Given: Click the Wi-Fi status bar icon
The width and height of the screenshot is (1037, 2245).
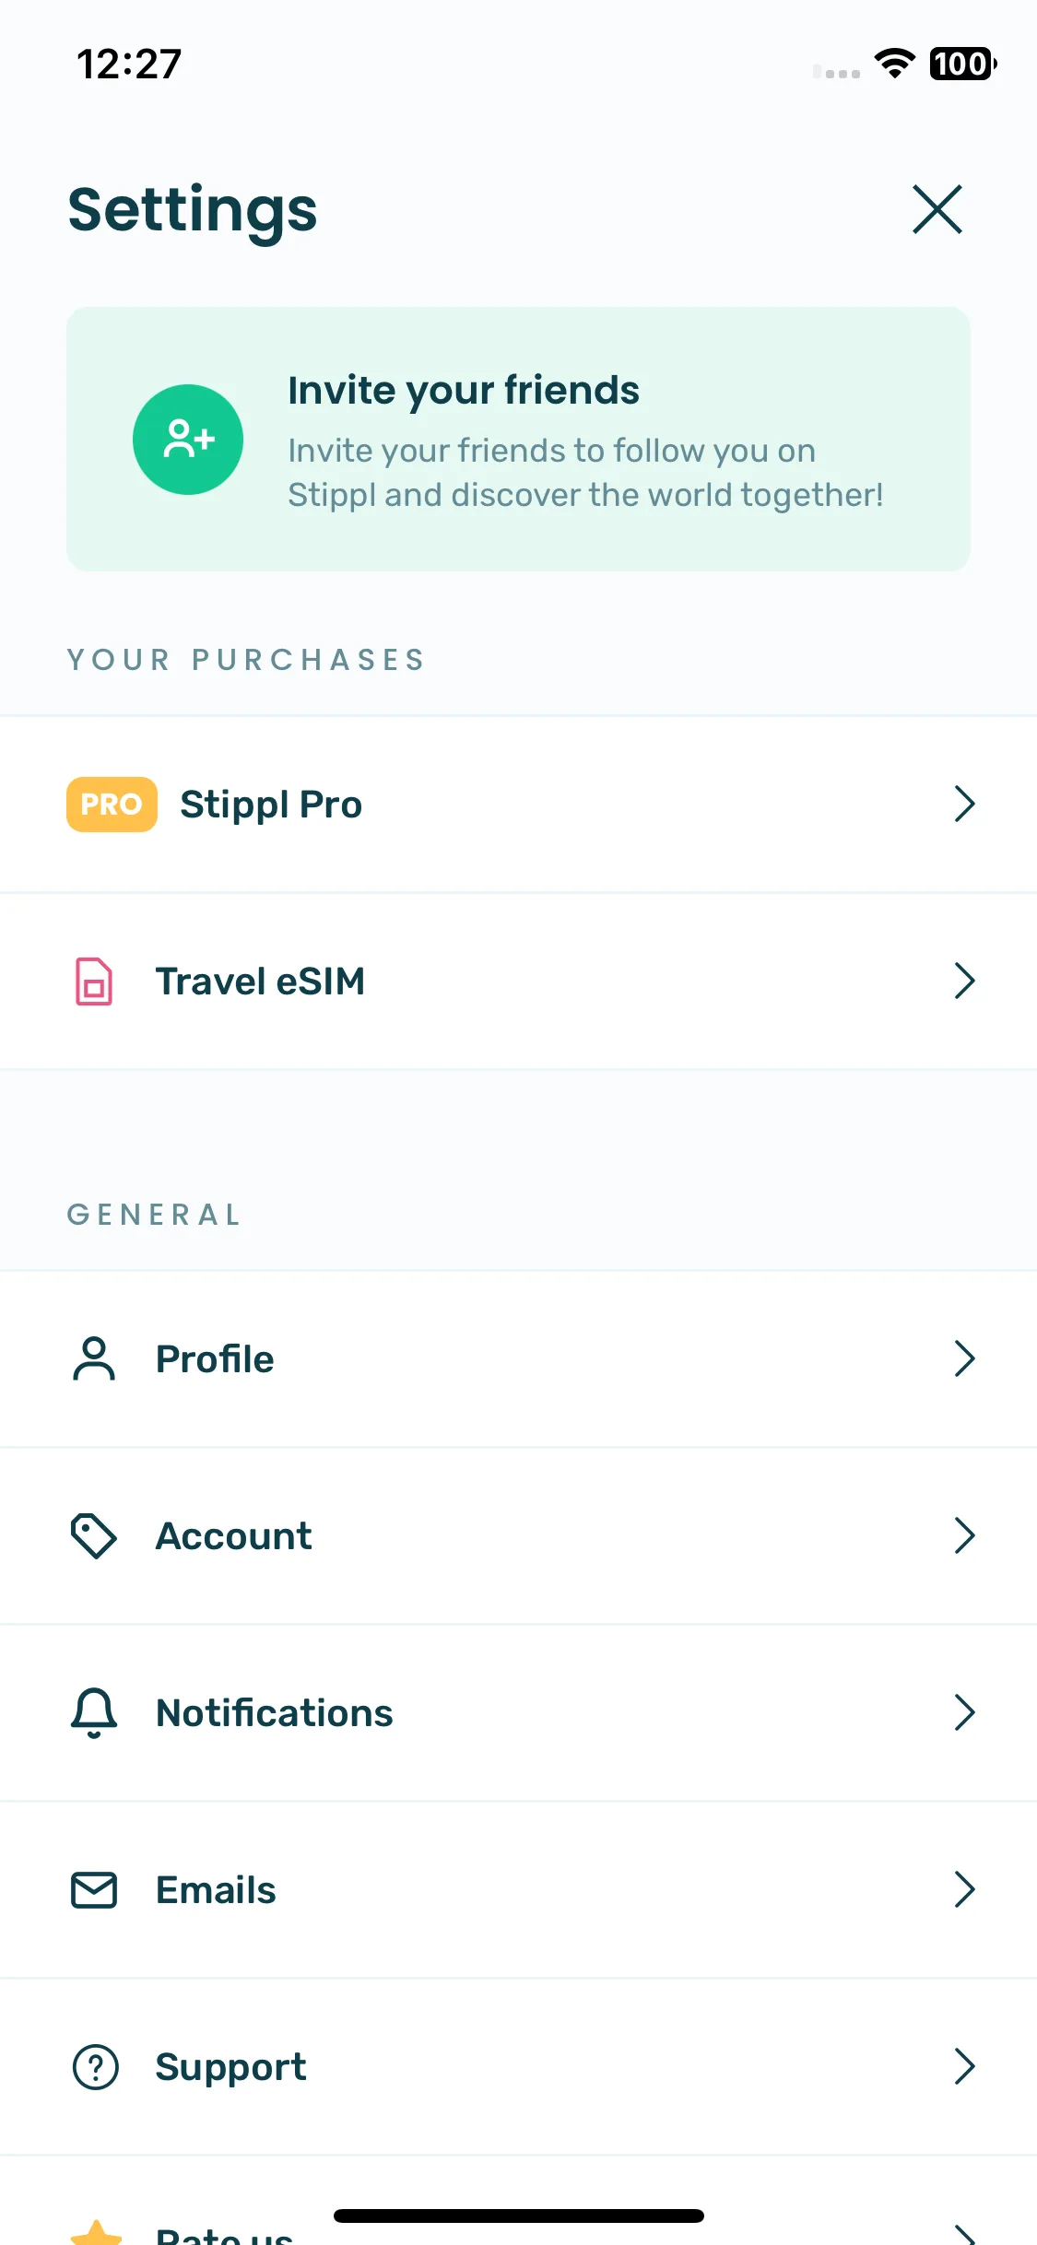Looking at the screenshot, I should 894,64.
